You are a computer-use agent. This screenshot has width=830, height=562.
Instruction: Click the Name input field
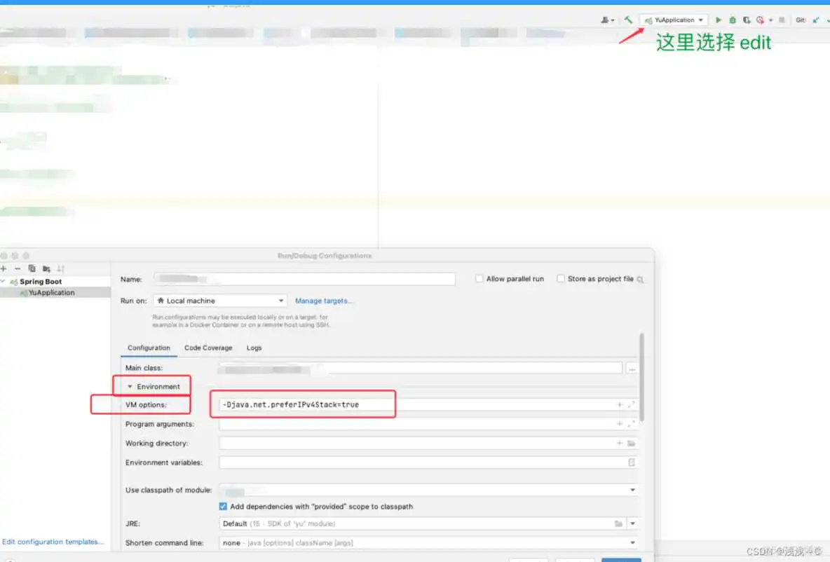pos(304,279)
